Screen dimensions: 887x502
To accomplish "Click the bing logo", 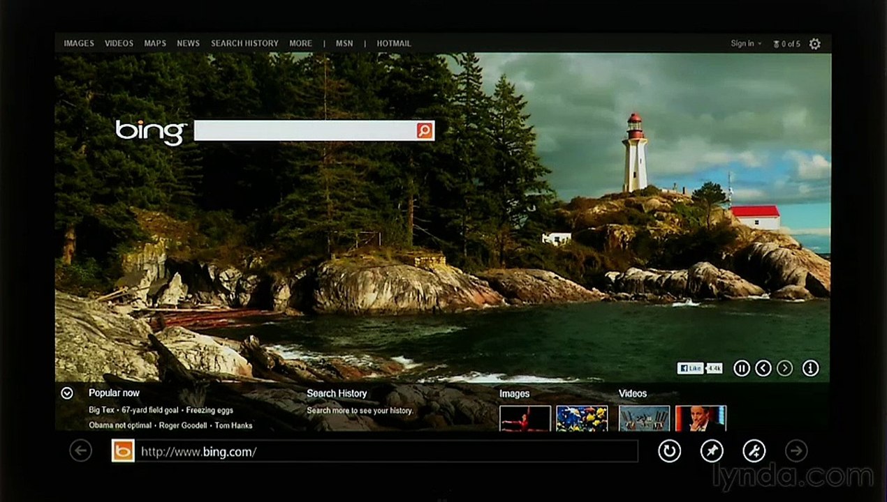I will (151, 132).
